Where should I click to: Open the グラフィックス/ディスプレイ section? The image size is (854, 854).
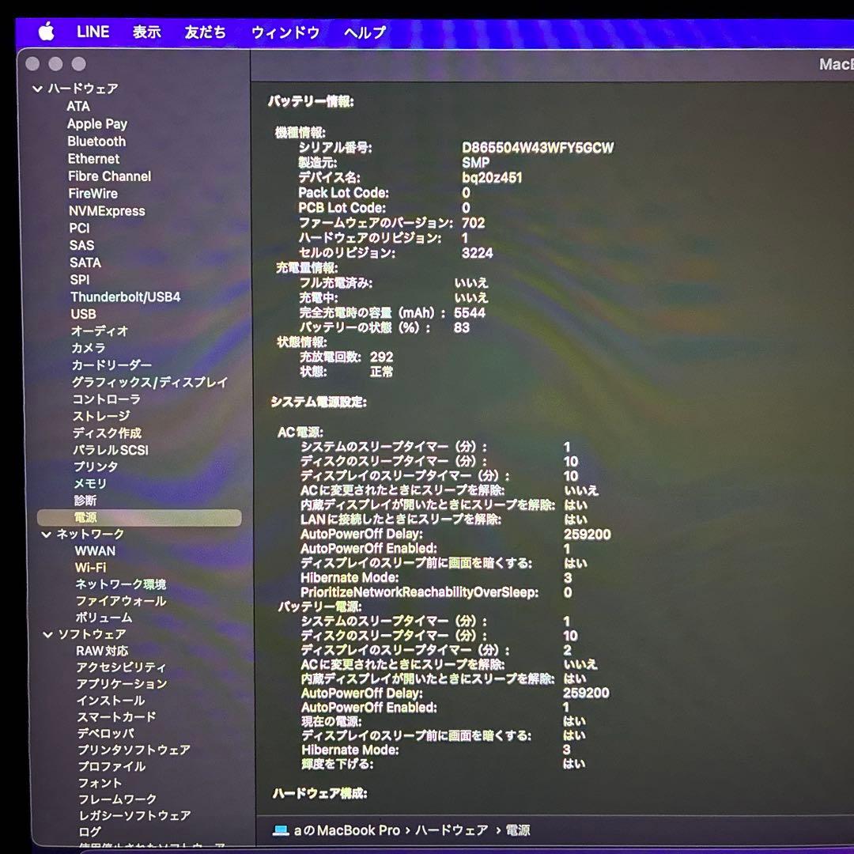pyautogui.click(x=147, y=382)
